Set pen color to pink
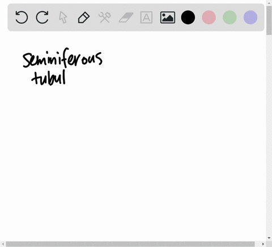Screen dimensions: 272x247 [x=209, y=18]
